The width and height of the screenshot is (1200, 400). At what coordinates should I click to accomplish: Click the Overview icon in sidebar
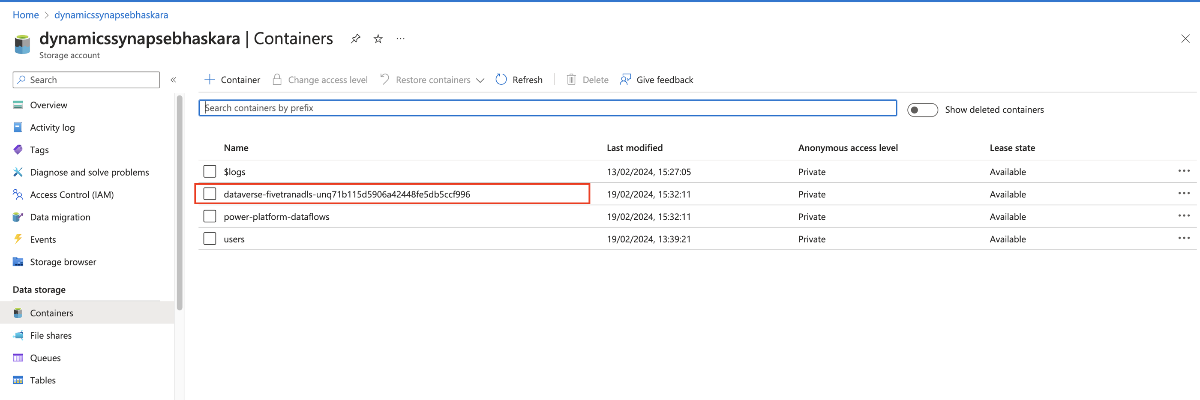click(18, 105)
